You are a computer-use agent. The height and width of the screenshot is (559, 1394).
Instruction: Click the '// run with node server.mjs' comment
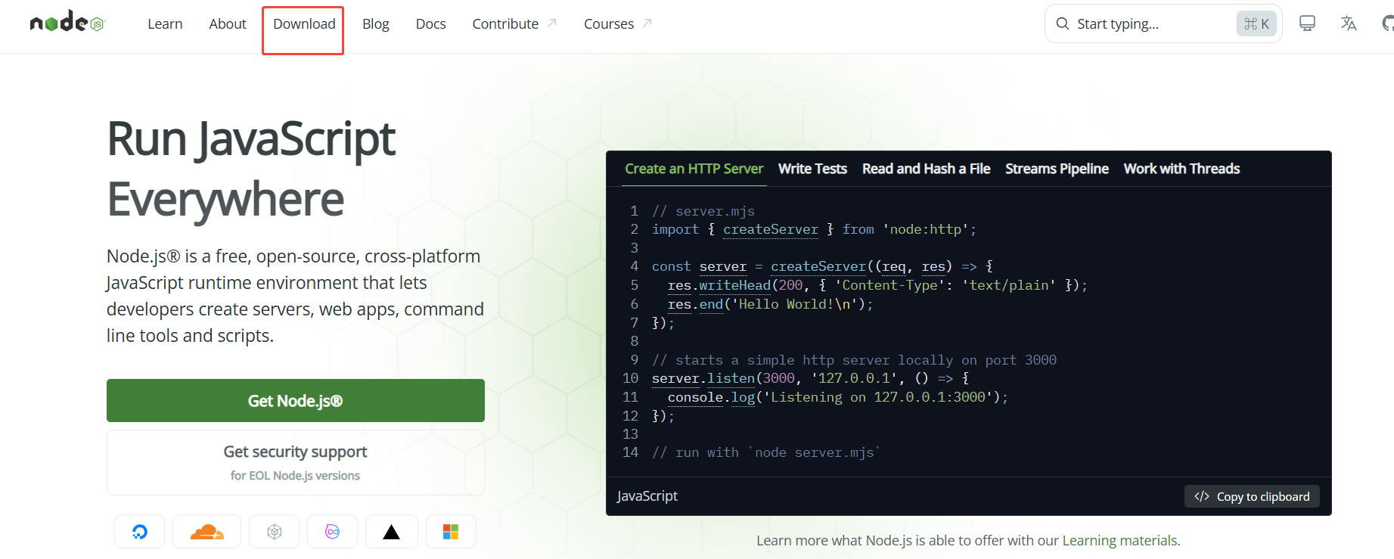coord(766,452)
